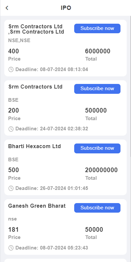This screenshot has width=131, height=262.
Task: Click the lowercase nse exchange label
Action: point(12,219)
